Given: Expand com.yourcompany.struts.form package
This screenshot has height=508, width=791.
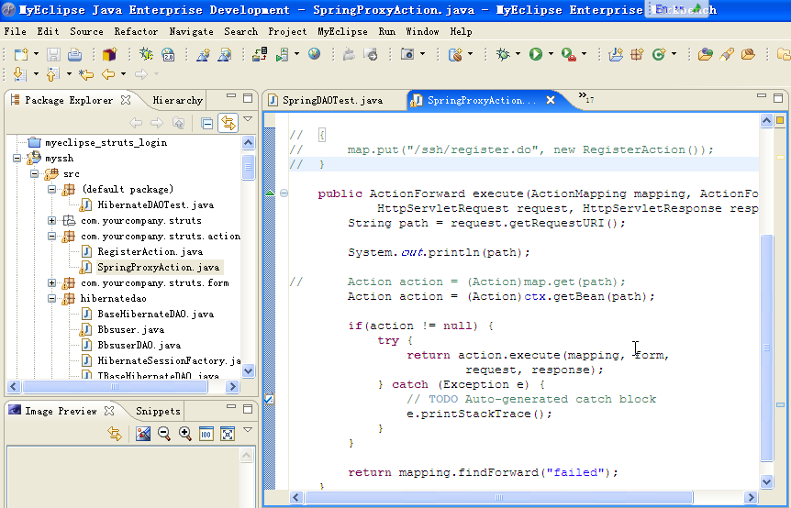Looking at the screenshot, I should coord(52,282).
